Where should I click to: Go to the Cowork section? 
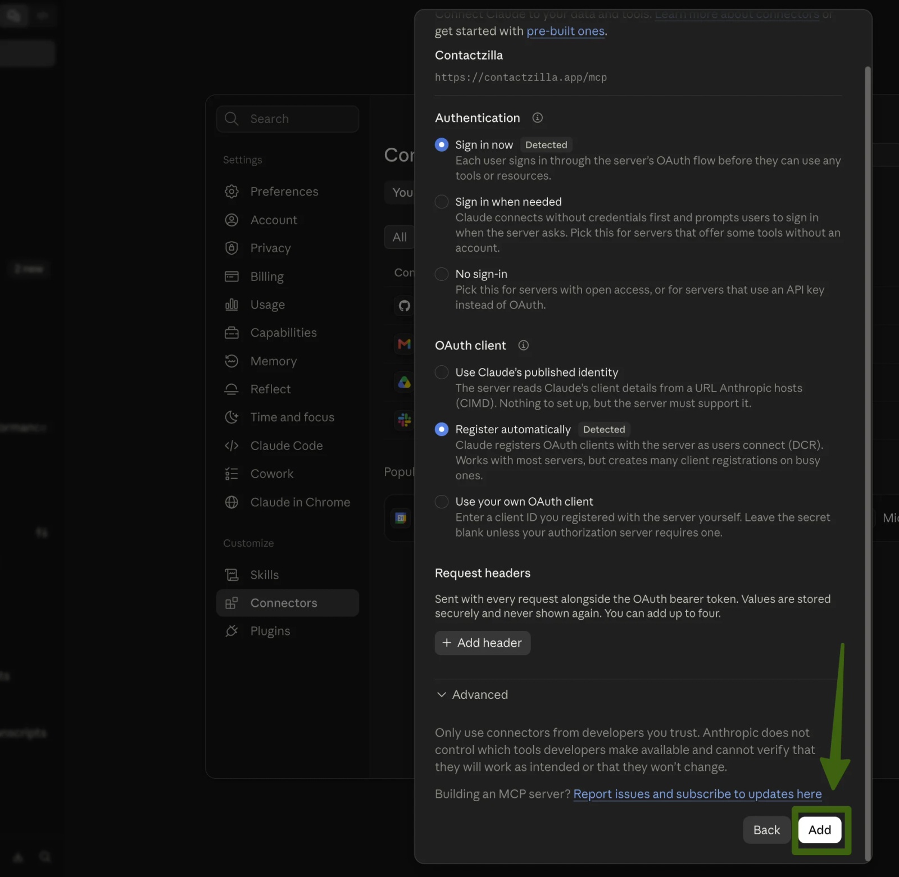pyautogui.click(x=287, y=474)
